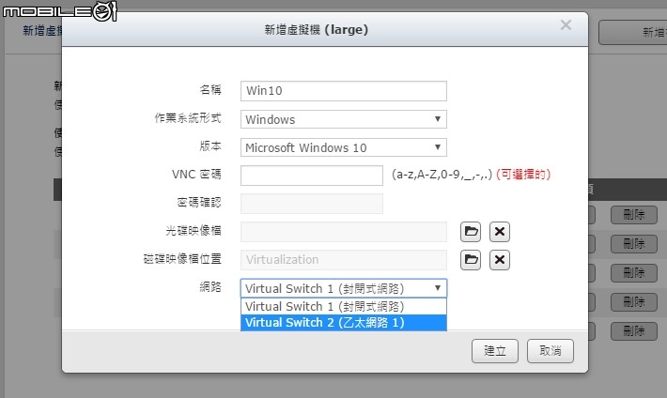Click the 建立 button
This screenshot has width=667, height=398.
tap(495, 351)
